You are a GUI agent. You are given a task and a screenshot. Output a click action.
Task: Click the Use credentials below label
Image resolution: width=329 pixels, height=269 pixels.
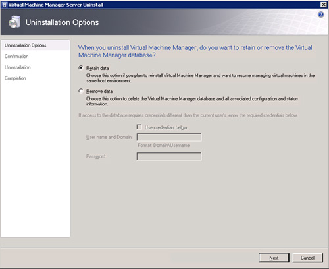[x=166, y=127]
